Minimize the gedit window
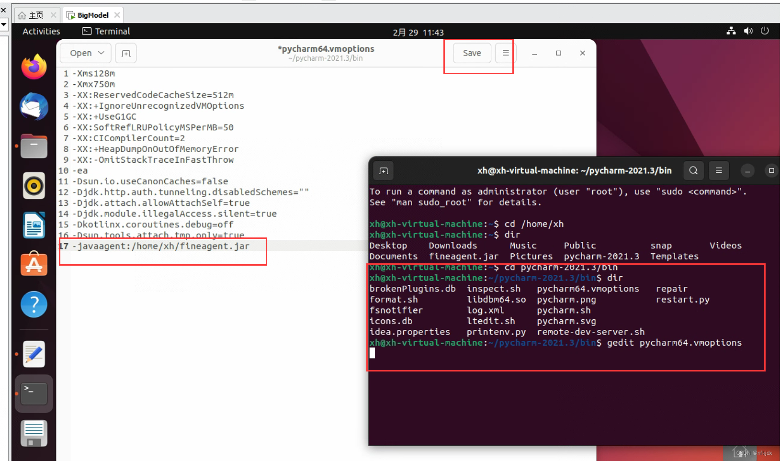Viewport: 780px width, 461px height. pyautogui.click(x=534, y=53)
